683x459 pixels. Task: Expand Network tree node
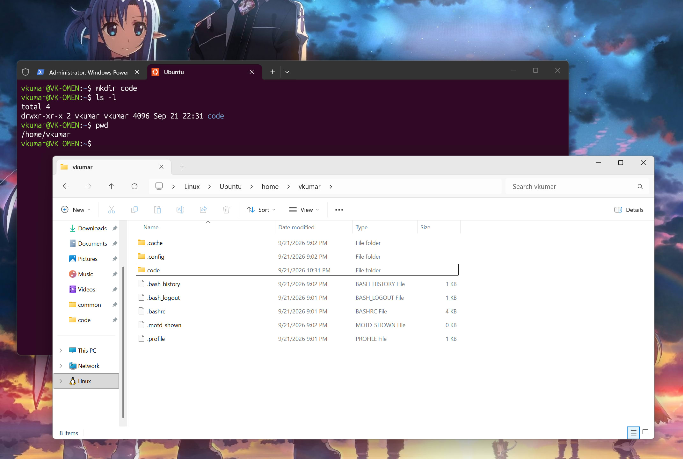[61, 366]
